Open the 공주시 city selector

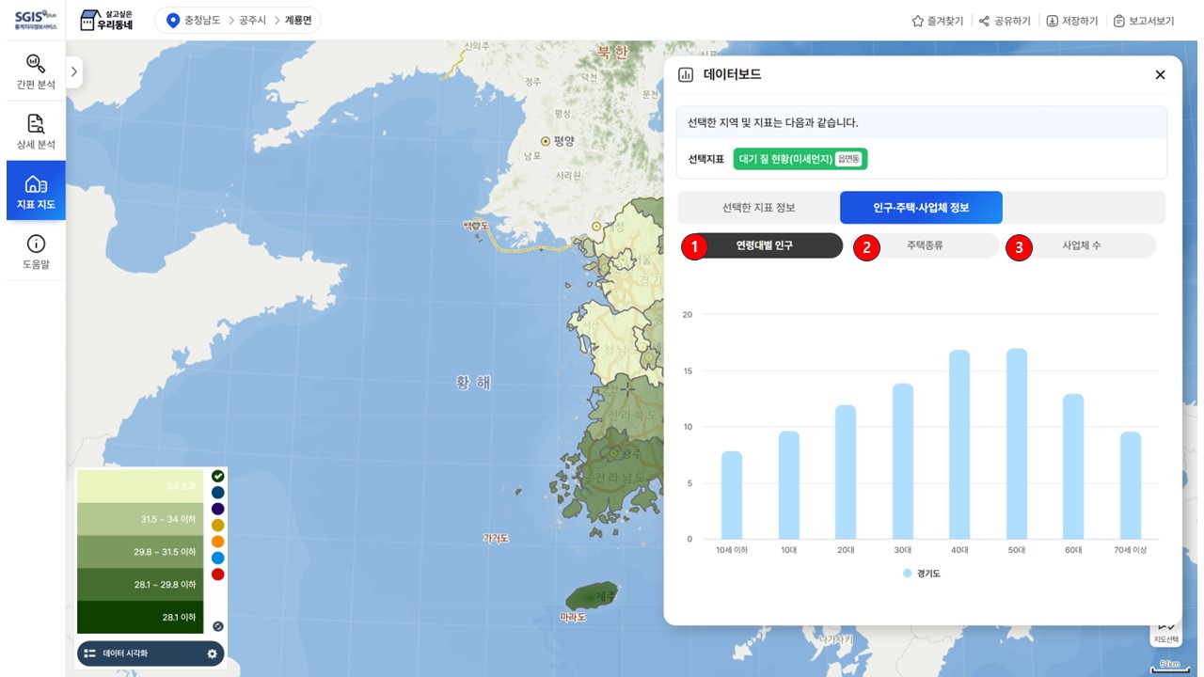point(252,21)
